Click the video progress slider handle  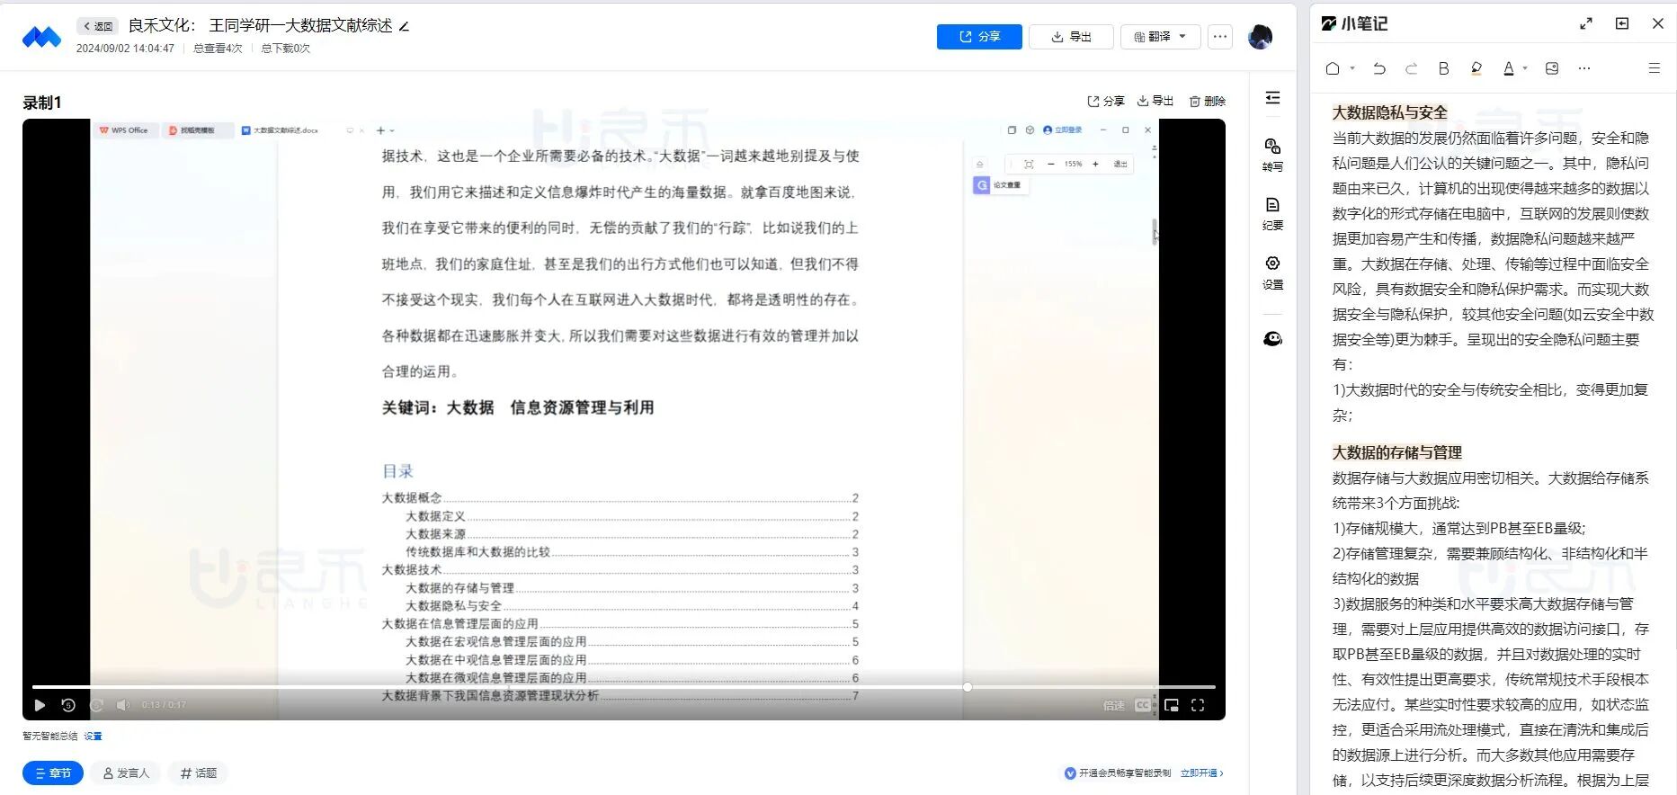968,687
